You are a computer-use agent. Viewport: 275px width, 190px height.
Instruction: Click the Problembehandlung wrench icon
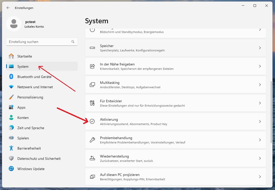pyautogui.click(x=92, y=140)
